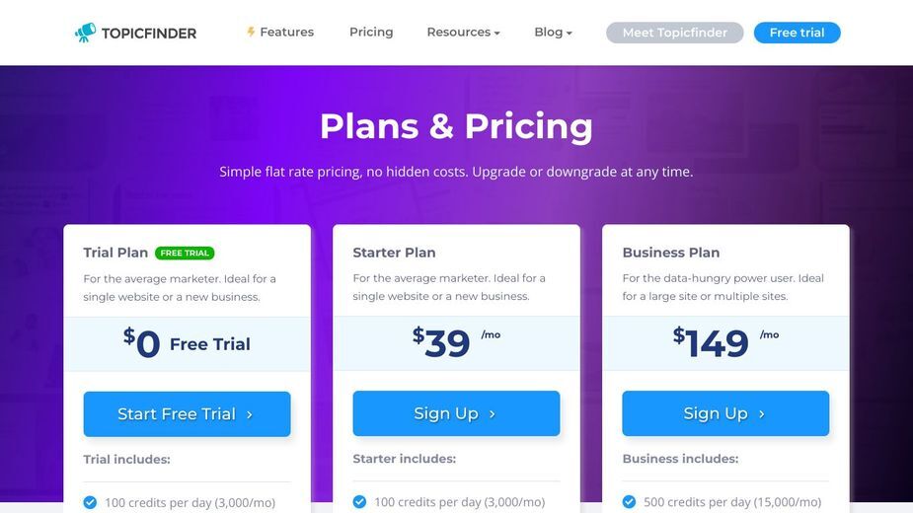The width and height of the screenshot is (913, 513).
Task: Click the chevron on Business Sign Up button
Action: [762, 414]
